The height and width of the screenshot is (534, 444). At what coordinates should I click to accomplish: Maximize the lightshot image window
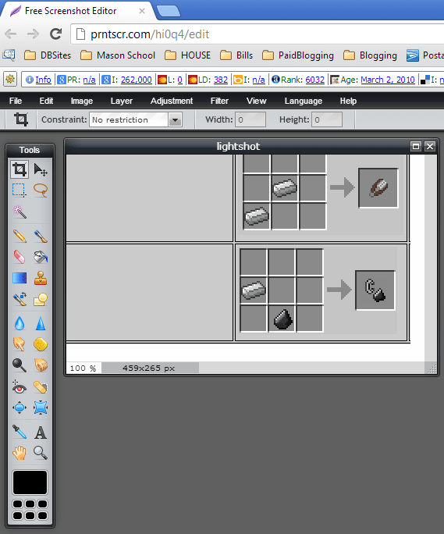416,147
